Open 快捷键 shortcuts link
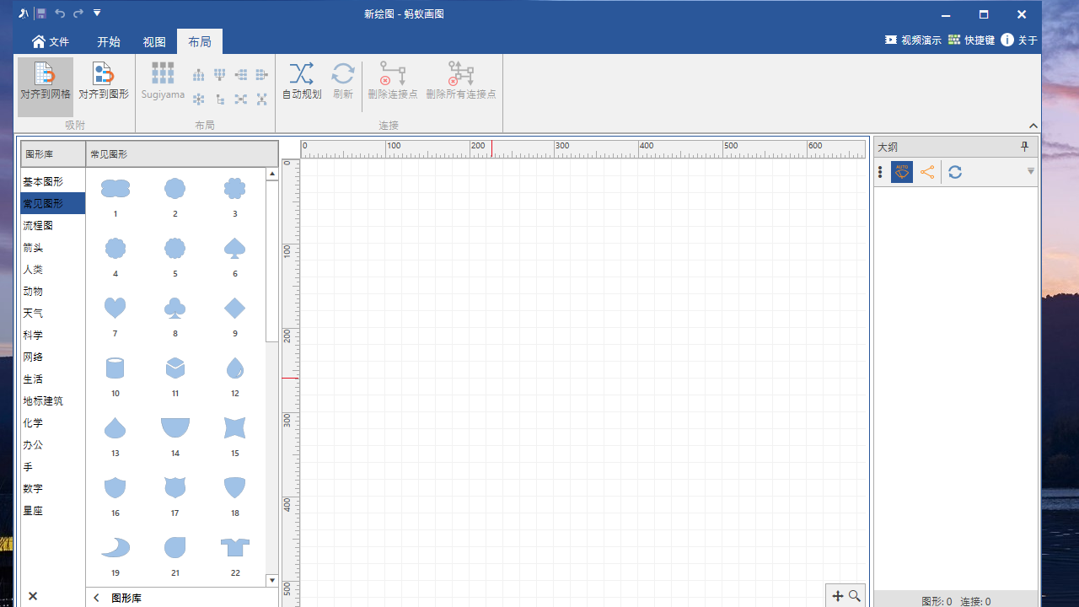 pos(971,40)
